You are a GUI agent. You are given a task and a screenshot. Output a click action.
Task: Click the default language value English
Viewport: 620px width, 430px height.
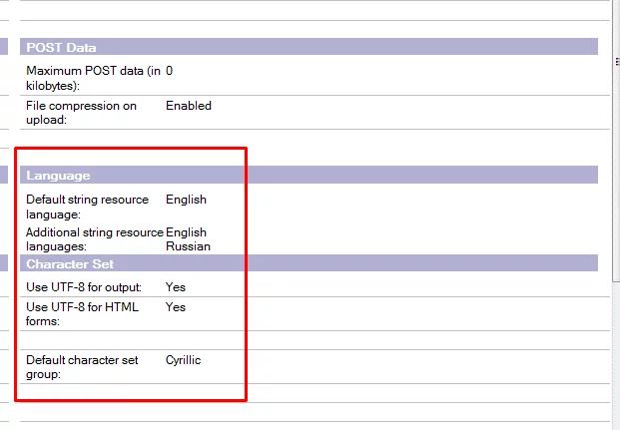[x=186, y=200]
